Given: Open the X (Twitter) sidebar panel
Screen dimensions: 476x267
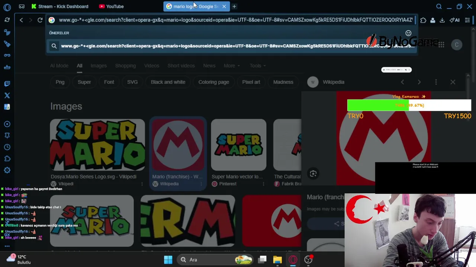Looking at the screenshot, I should point(7,95).
